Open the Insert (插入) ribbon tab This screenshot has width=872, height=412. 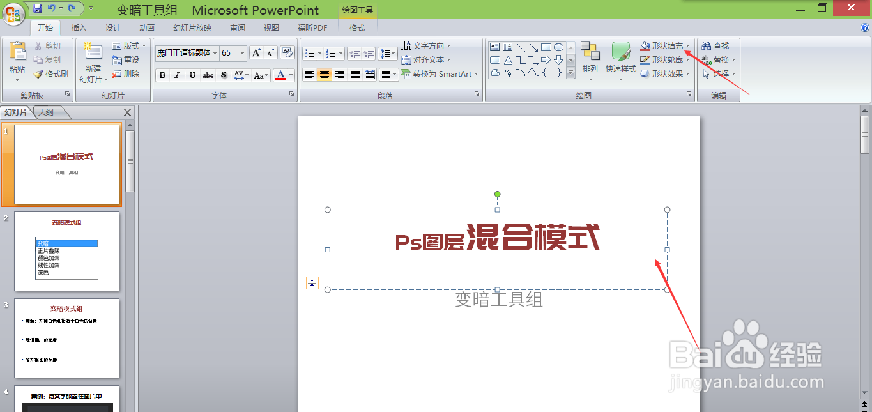[x=79, y=27]
